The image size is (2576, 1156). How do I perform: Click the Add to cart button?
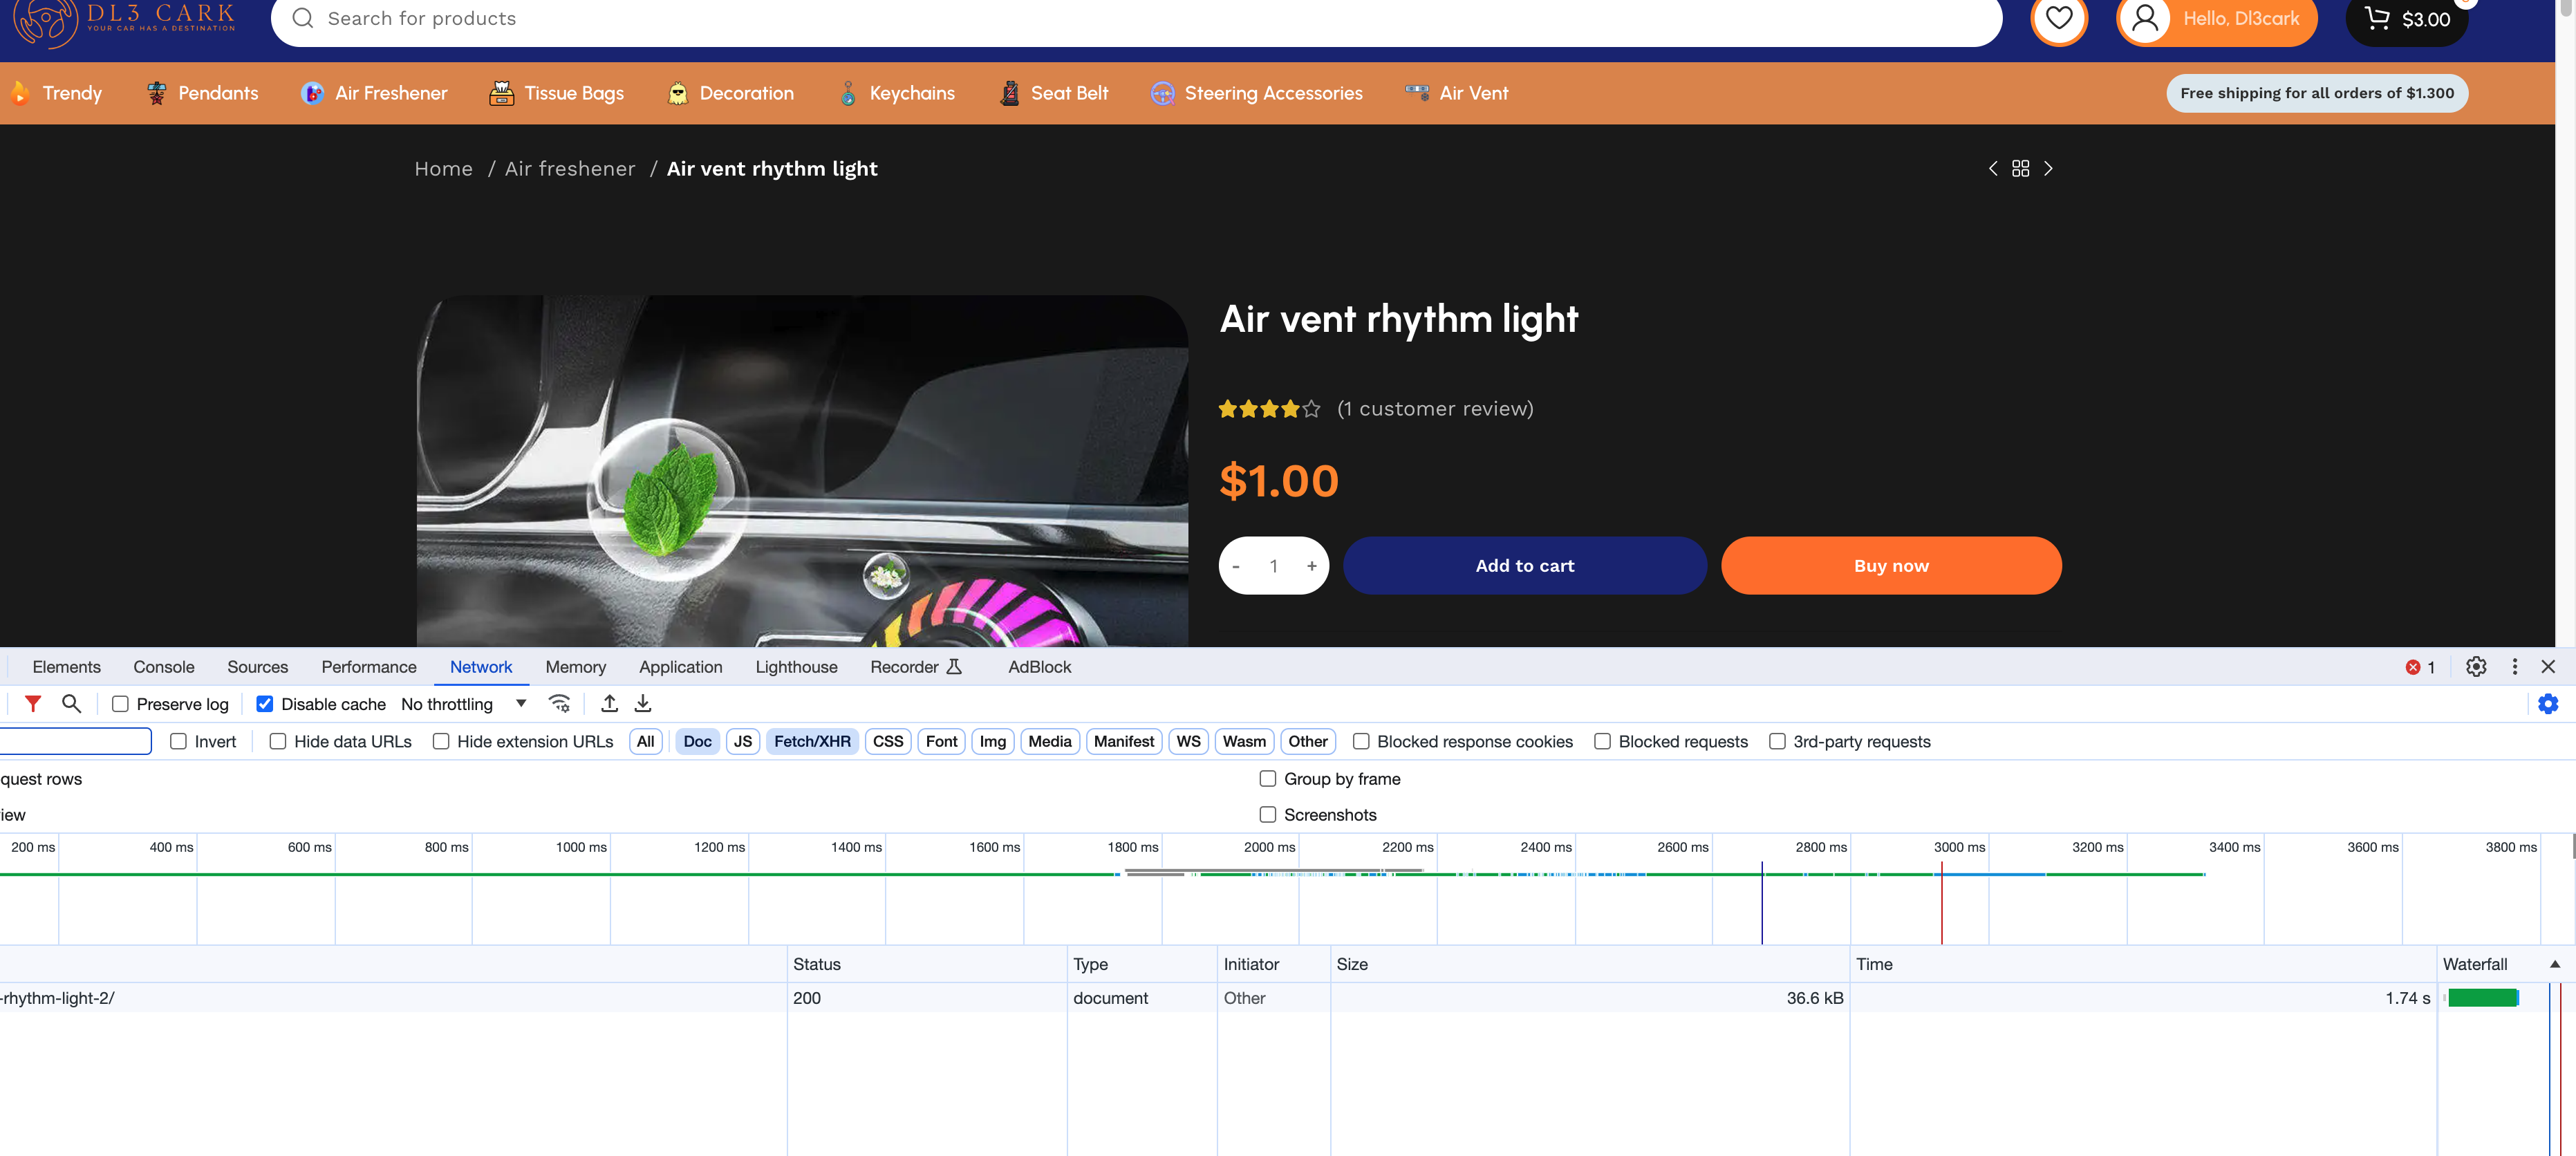[1524, 566]
